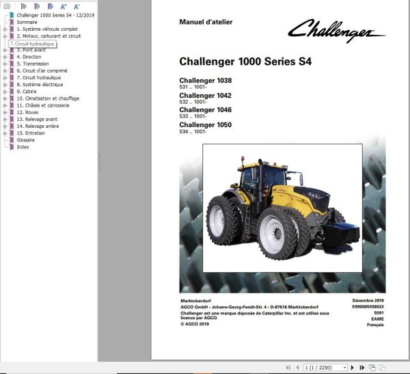Open the Glossaire bookmark
Screen dimensions: 410x374
click(x=26, y=140)
